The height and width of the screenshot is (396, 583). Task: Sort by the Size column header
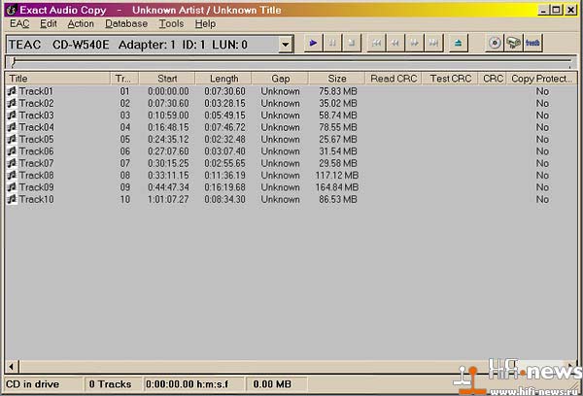click(x=336, y=79)
